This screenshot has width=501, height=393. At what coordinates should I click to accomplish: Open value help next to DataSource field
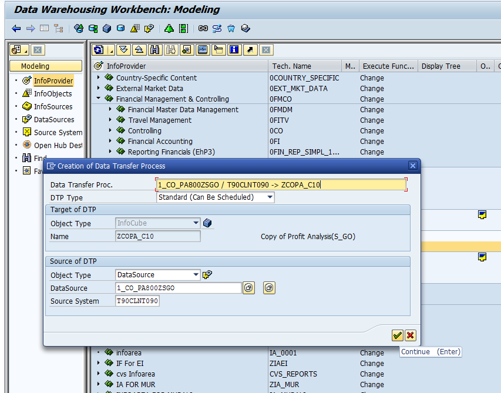tap(249, 288)
